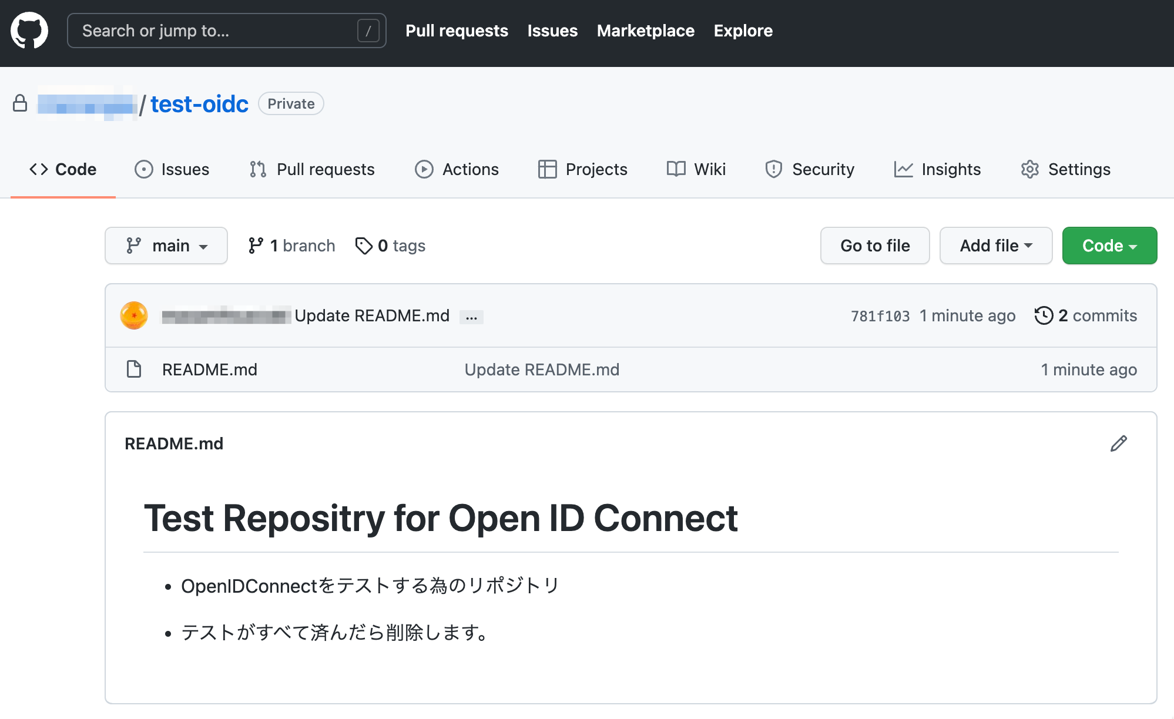Click the bullet ending with 削除します

pyautogui.click(x=336, y=633)
